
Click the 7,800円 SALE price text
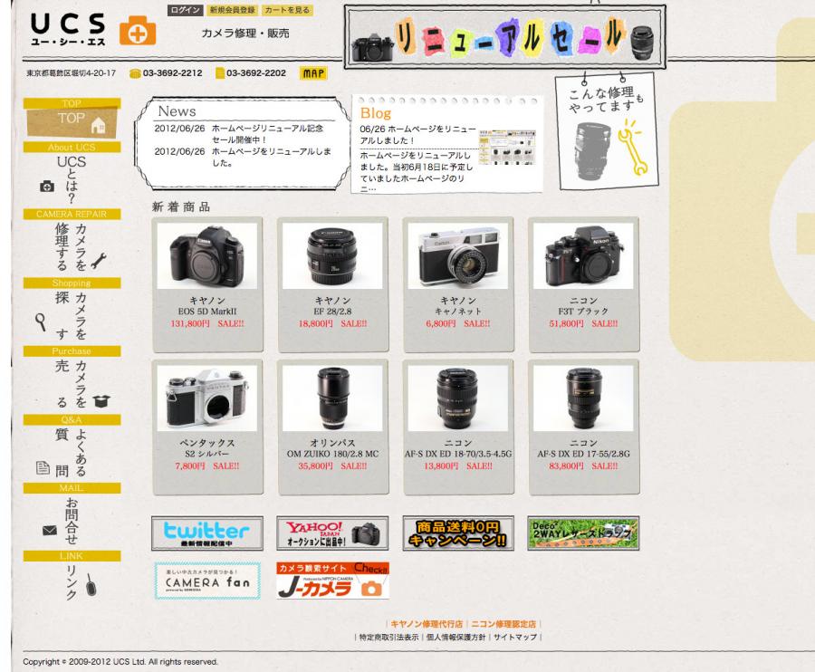coord(206,466)
